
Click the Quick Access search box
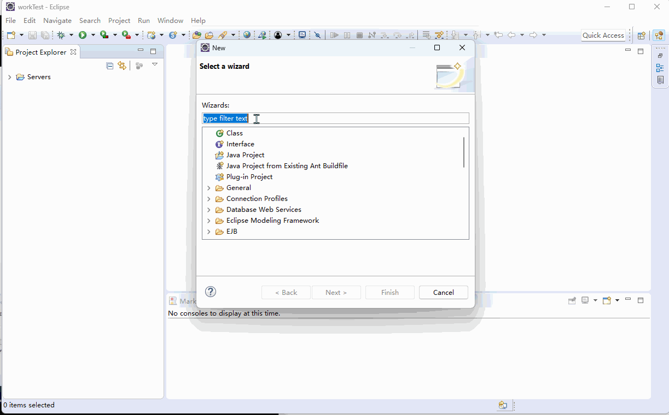[x=603, y=35]
